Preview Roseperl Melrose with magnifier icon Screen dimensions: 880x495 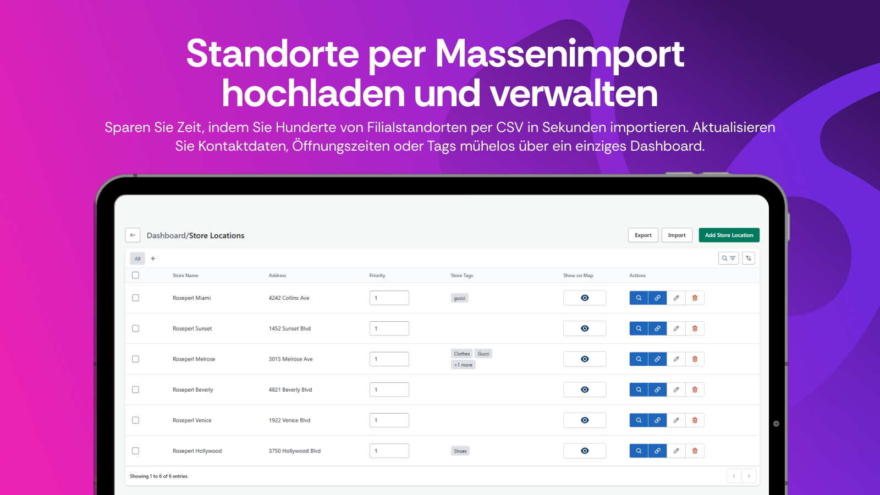pos(639,359)
